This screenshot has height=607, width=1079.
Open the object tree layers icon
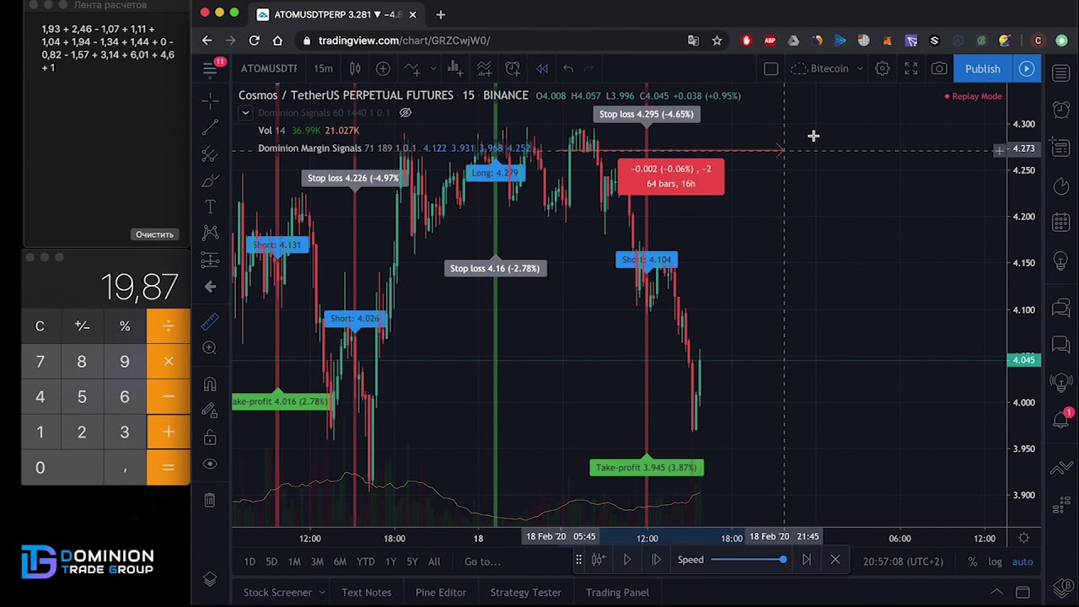pos(210,579)
